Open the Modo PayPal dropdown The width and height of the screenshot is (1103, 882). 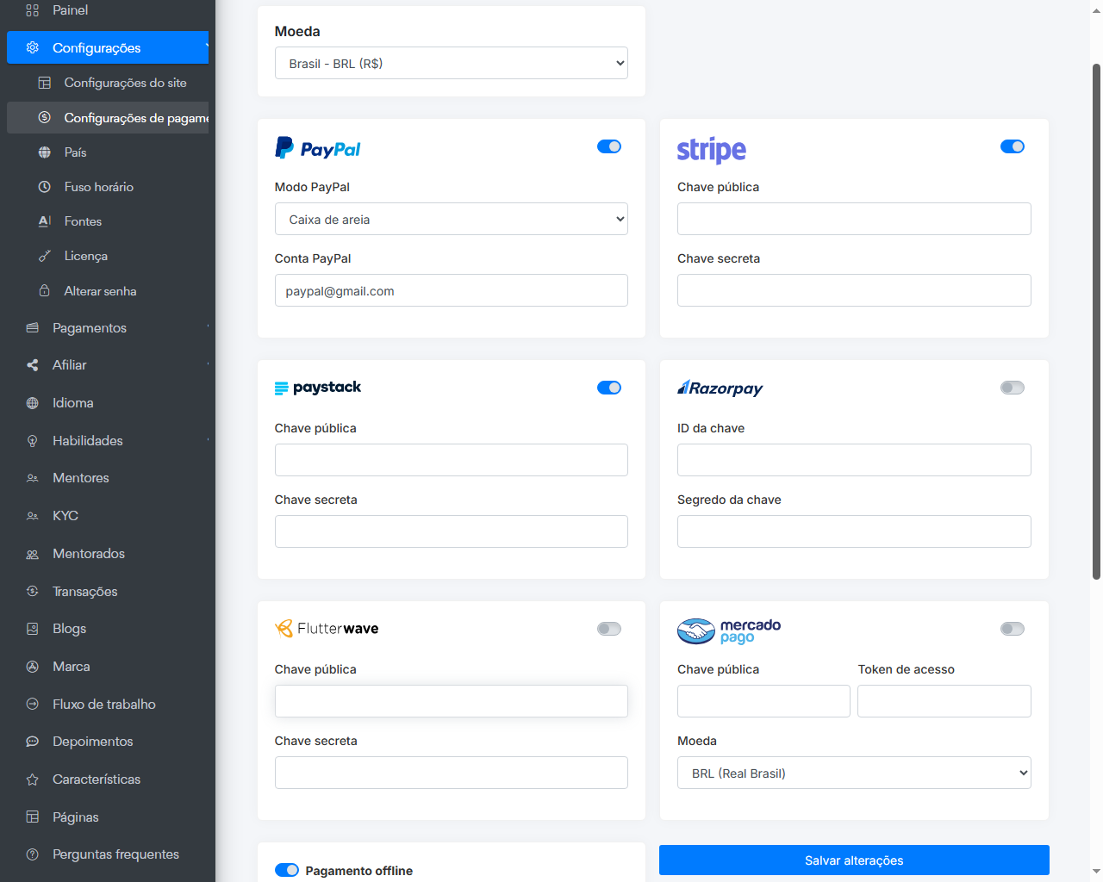click(451, 219)
